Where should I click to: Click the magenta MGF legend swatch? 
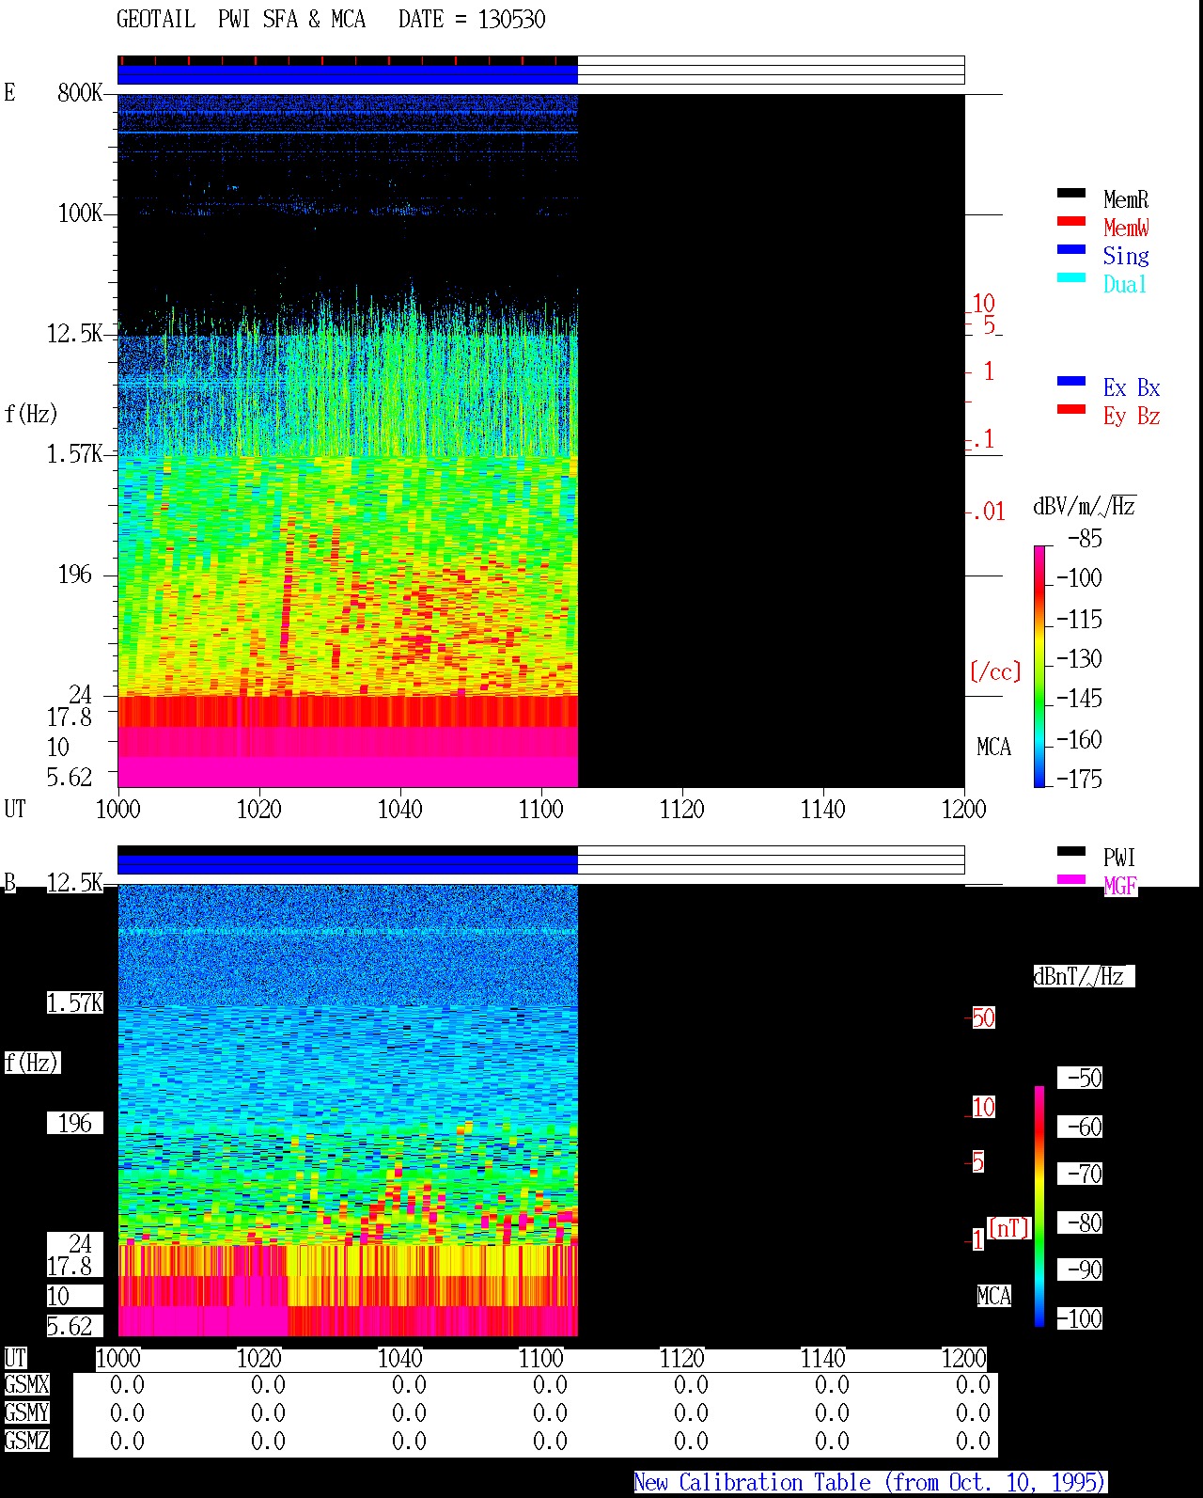(x=1071, y=879)
